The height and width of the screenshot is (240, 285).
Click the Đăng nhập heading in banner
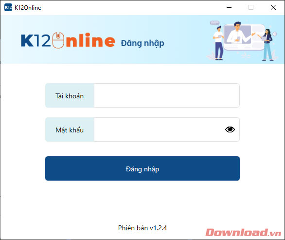click(x=142, y=43)
